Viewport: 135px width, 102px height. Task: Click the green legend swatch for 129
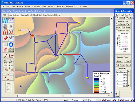tap(96, 86)
